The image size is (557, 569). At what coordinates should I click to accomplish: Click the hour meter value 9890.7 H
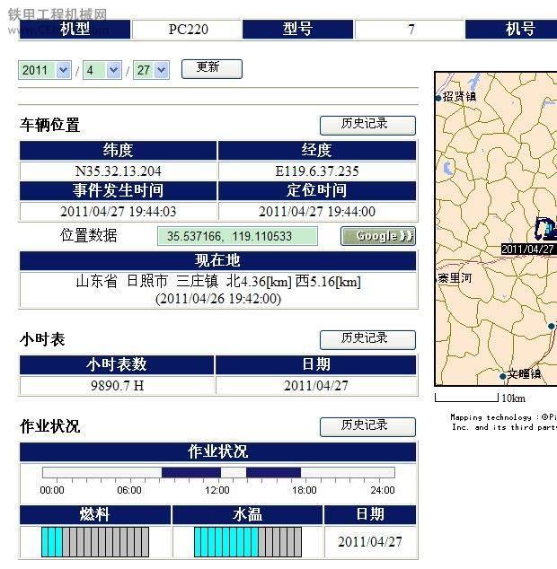click(117, 385)
